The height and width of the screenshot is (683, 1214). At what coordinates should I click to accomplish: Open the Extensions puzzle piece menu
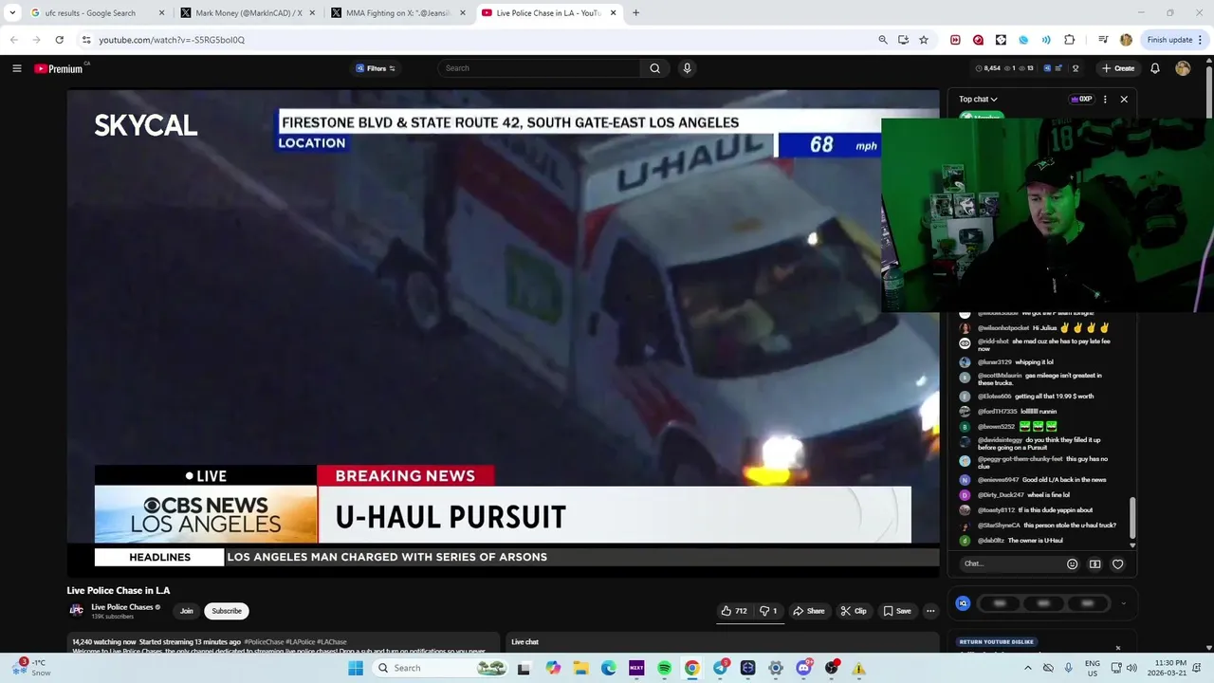1069,40
